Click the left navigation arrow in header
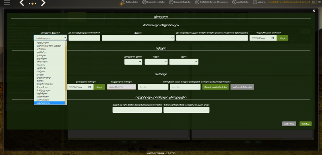 (22, 3)
